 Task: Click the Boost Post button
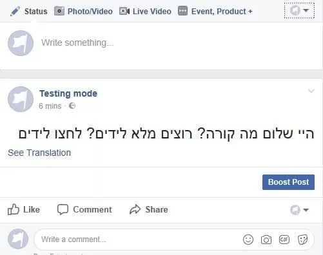[x=288, y=182]
